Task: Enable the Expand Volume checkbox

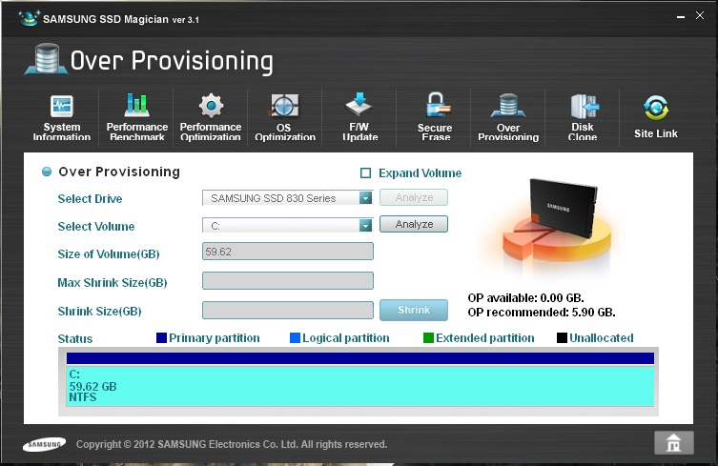Action: point(365,173)
